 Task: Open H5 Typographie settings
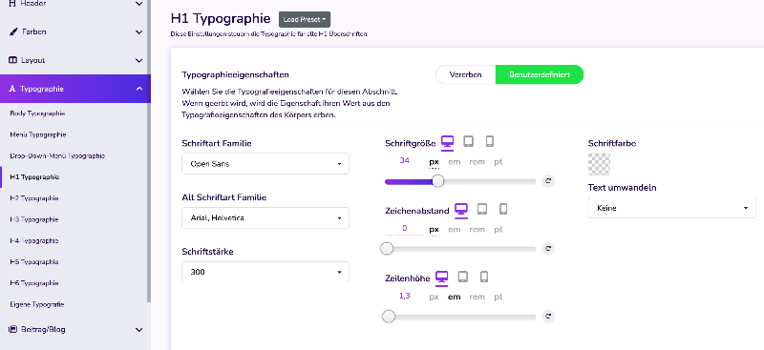pos(34,262)
